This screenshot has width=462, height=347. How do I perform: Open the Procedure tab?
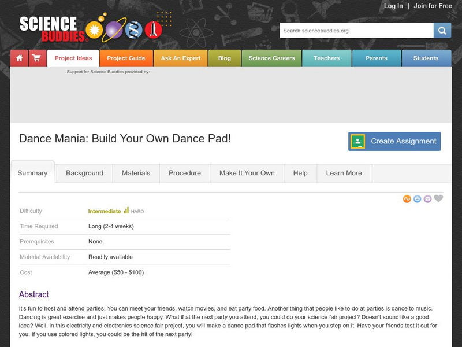[x=184, y=173]
